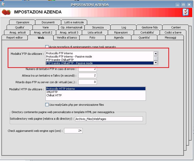Open the Documenti tab
The width and height of the screenshot is (194, 161).
tap(48, 22)
